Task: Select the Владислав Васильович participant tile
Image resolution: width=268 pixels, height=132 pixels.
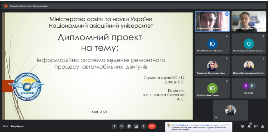Action: (212, 66)
